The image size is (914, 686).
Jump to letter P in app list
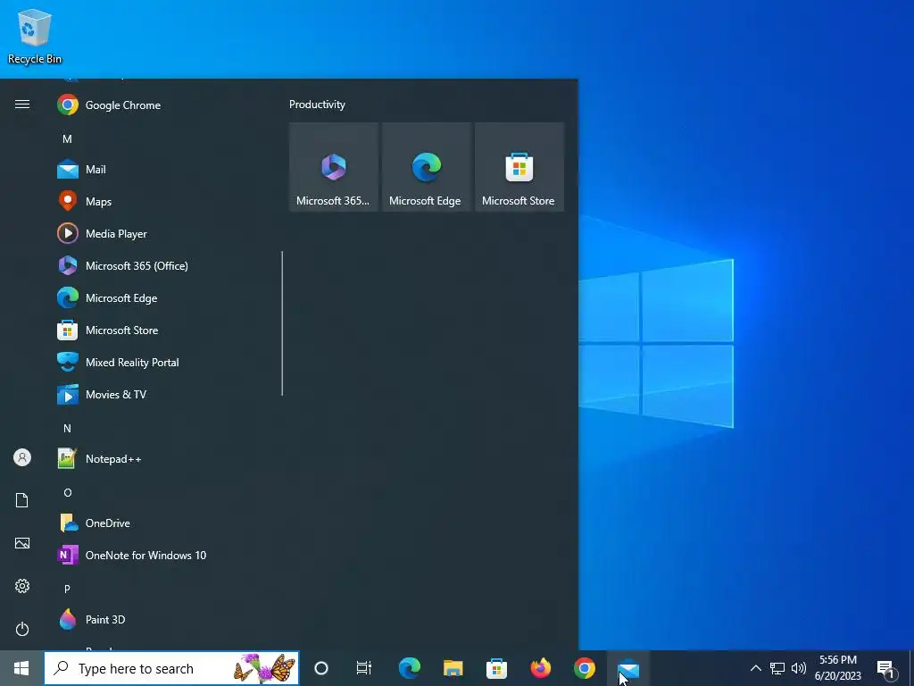[x=67, y=590]
